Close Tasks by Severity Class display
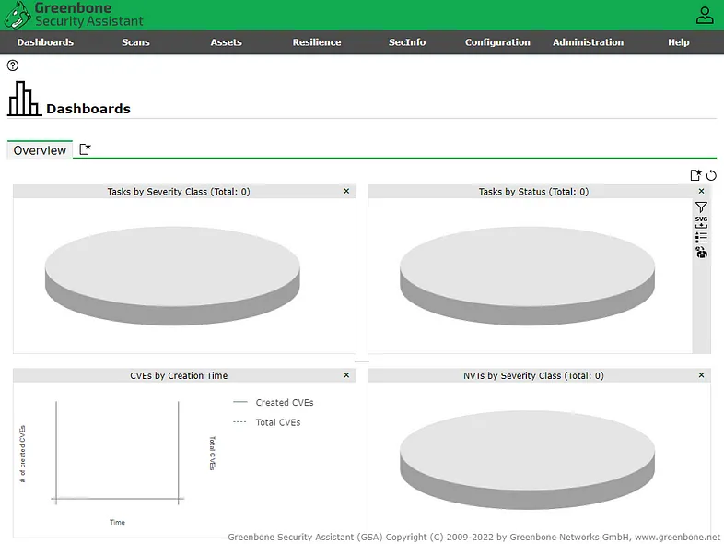The width and height of the screenshot is (724, 544). [346, 192]
